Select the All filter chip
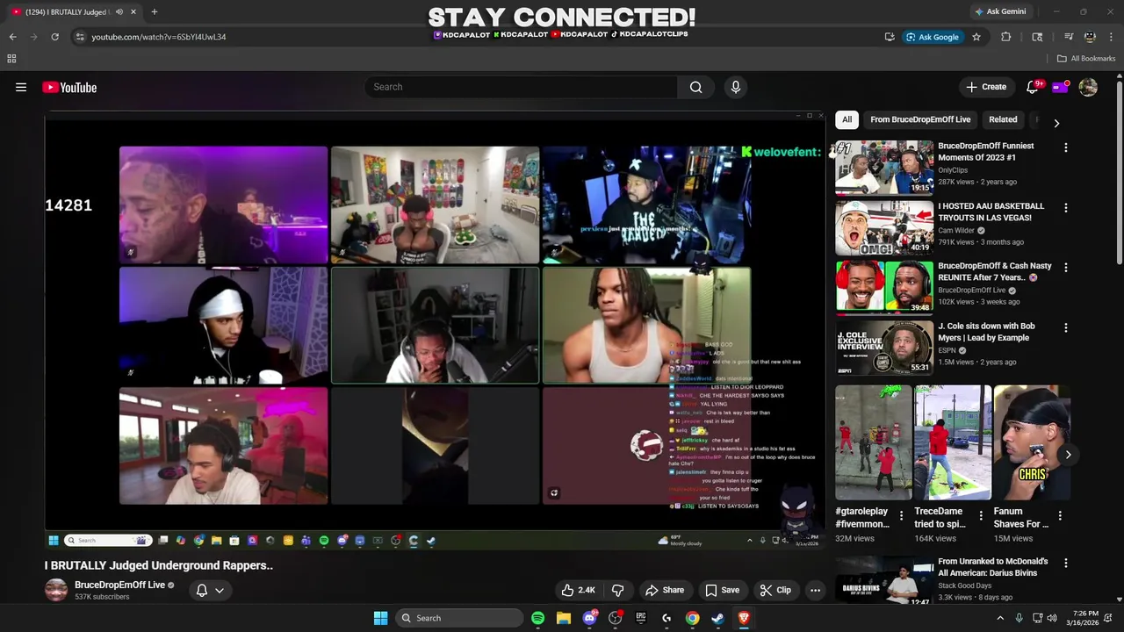 [847, 119]
